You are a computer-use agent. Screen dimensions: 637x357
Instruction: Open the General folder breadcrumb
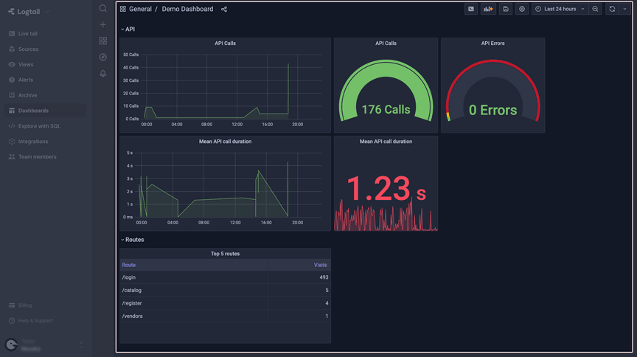point(140,9)
